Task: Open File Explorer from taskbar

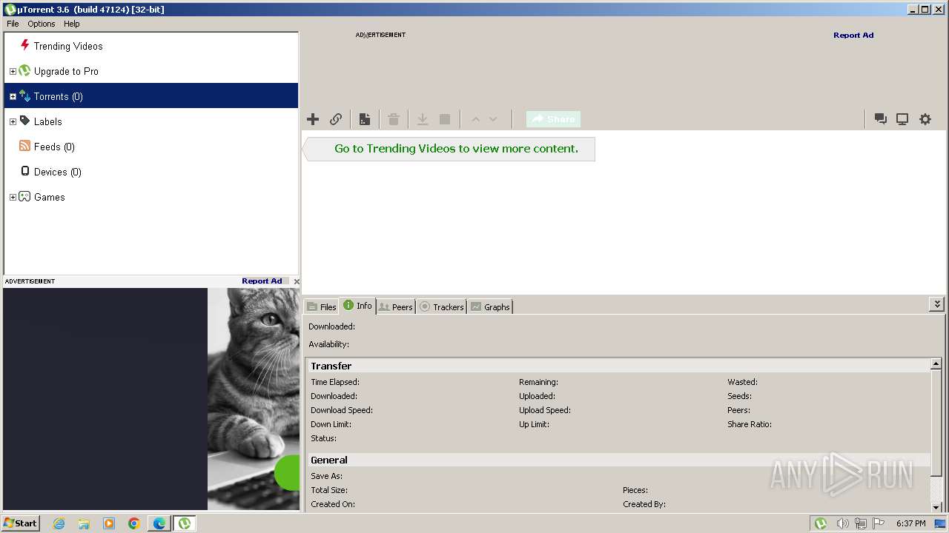Action: 84,523
